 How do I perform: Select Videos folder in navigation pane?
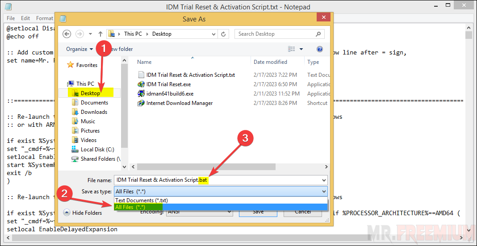coord(88,140)
